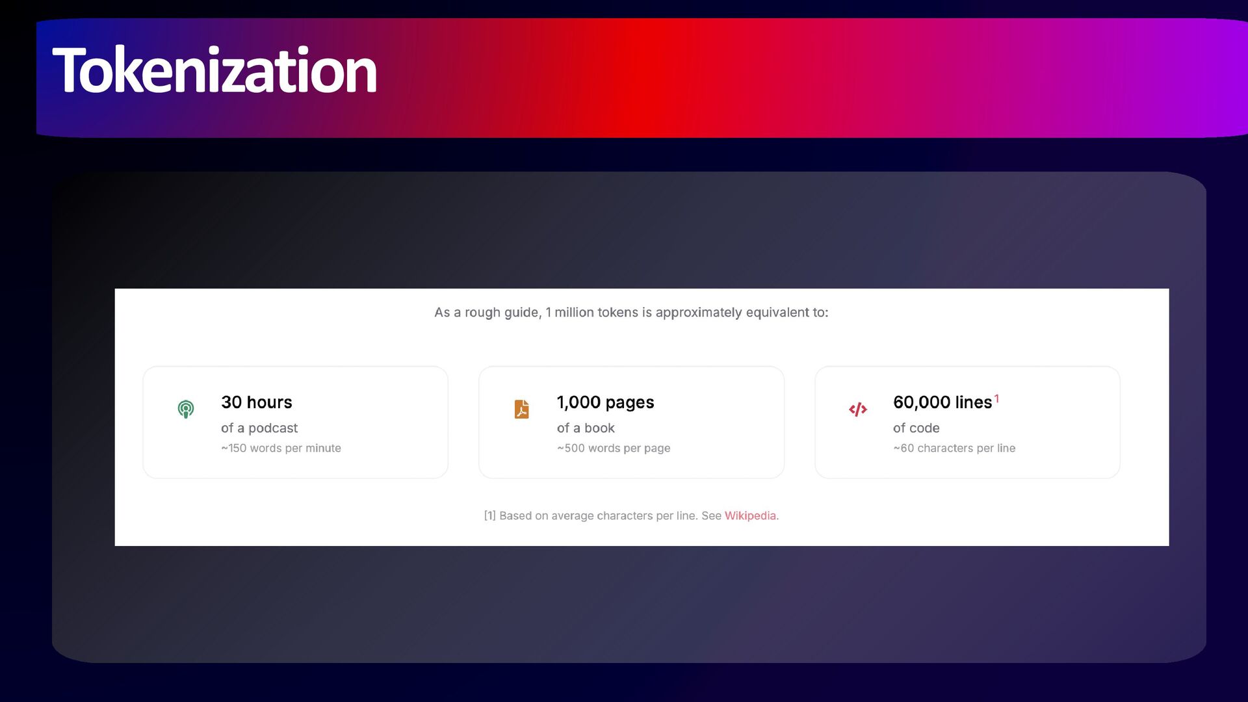Screen dimensions: 1248x702
Task: Click the "of a book" text
Action: coord(585,428)
